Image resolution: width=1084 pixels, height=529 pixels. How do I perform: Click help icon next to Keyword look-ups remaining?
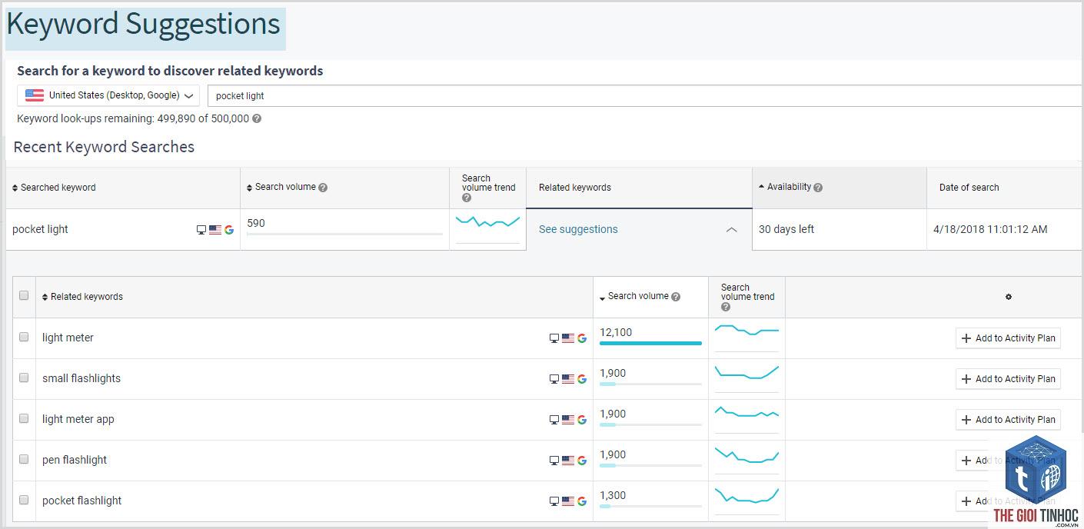click(257, 119)
